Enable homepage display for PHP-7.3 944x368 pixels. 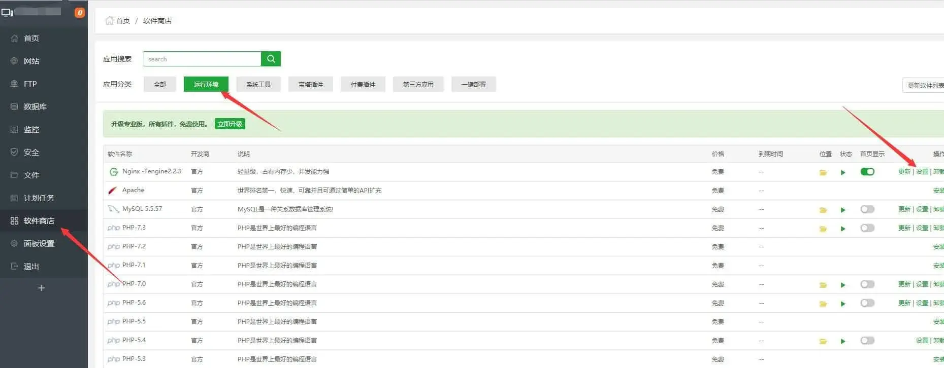(x=867, y=228)
